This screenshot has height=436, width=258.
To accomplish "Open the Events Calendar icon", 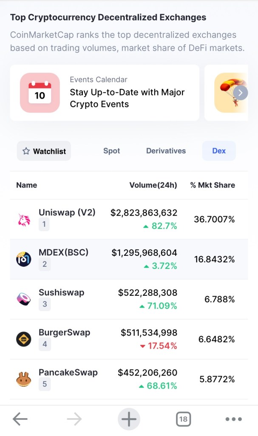I will tap(40, 92).
